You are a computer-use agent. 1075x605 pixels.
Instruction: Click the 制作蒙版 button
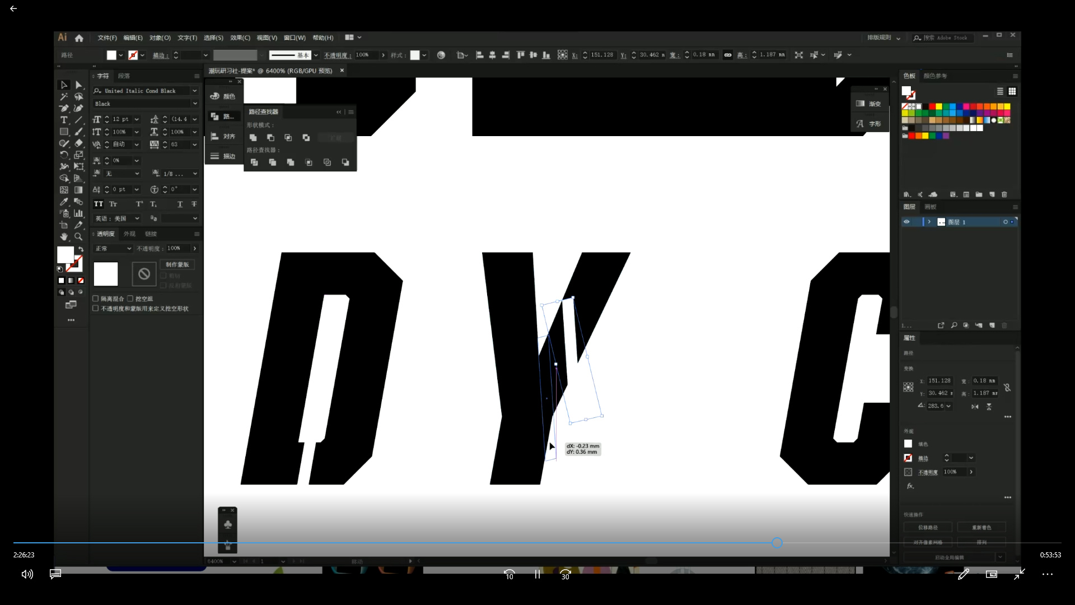pos(177,264)
